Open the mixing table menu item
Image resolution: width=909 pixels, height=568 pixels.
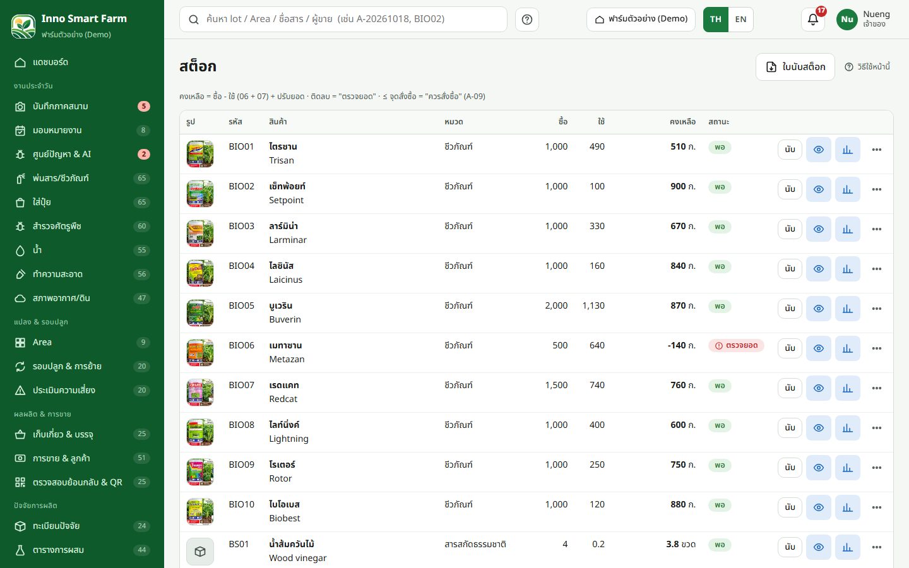point(82,550)
